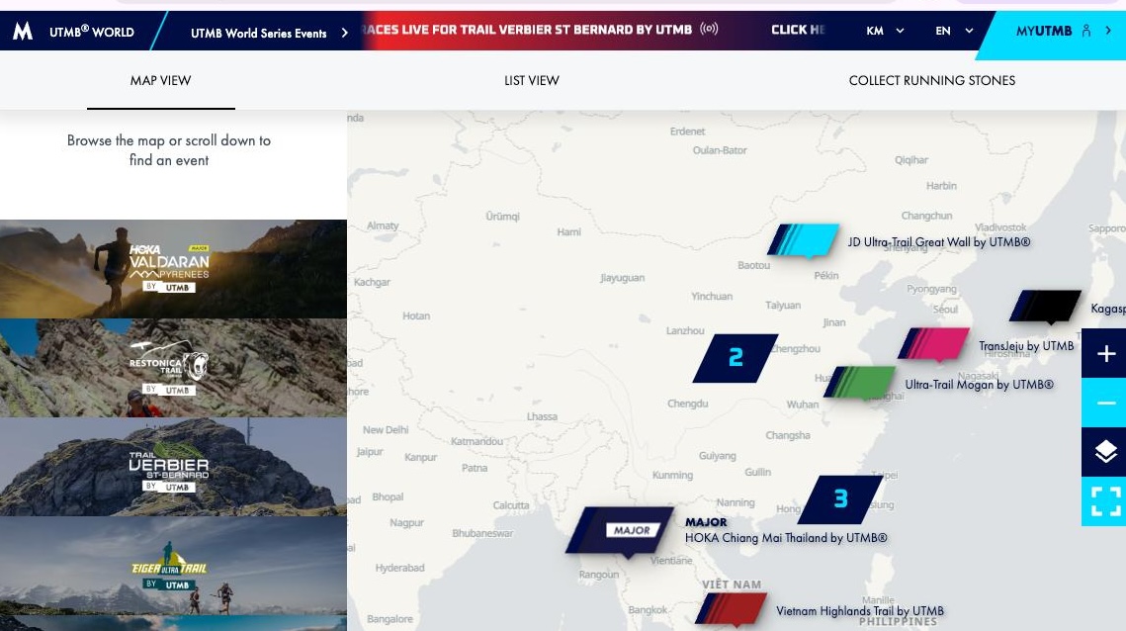1126x631 pixels.
Task: Click the HOKA Chiang Mai Thailand label
Action: 786,538
